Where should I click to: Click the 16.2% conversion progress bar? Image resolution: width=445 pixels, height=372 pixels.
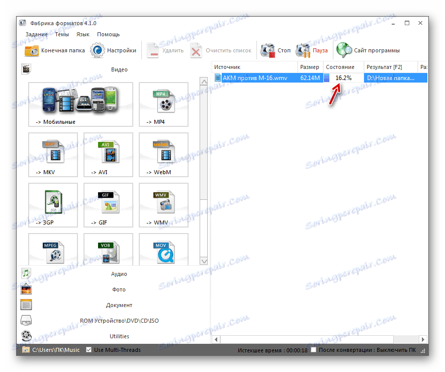[x=343, y=78]
